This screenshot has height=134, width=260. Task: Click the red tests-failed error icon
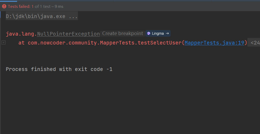pyautogui.click(x=4, y=7)
